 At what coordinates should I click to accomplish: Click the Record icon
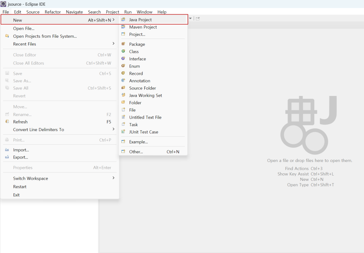[123, 73]
